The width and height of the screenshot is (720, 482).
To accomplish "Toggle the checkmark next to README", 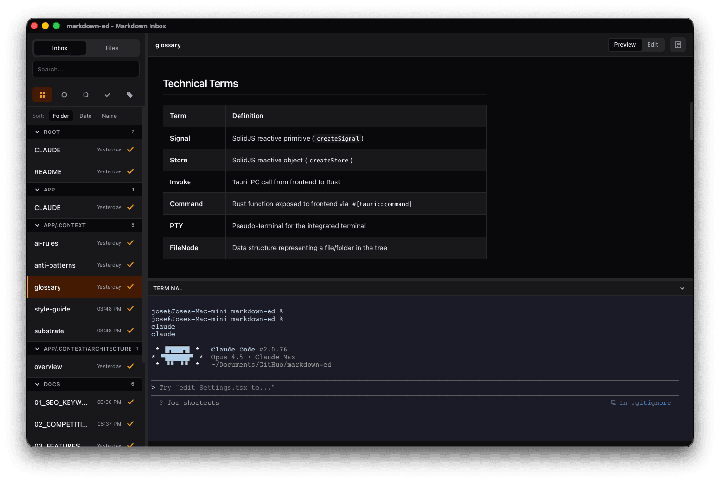I will pyautogui.click(x=131, y=171).
